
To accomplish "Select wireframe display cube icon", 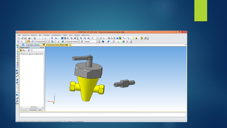I will (109, 38).
